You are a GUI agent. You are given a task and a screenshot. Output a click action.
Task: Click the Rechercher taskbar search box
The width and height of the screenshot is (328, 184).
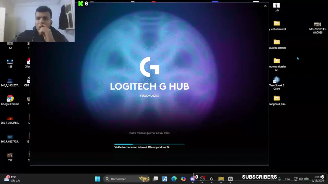(127, 179)
